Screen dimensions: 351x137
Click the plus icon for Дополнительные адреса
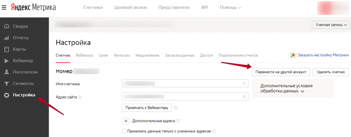click(126, 121)
